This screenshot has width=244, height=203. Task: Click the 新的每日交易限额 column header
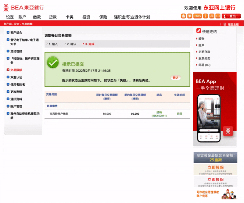135,97
